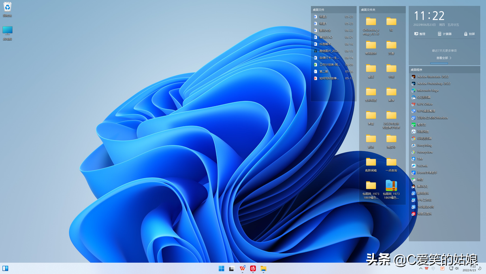The height and width of the screenshot is (274, 486).
Task: Open 360安全大师 from the program list
Action: (x=422, y=207)
